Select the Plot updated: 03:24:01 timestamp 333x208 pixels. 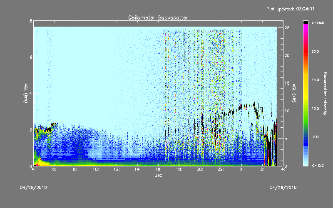pos(290,9)
